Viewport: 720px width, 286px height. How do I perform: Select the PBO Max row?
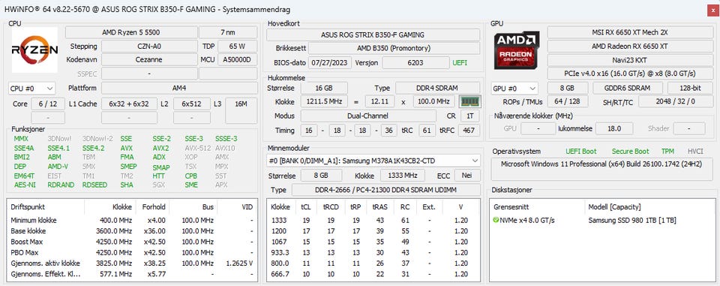coord(132,252)
